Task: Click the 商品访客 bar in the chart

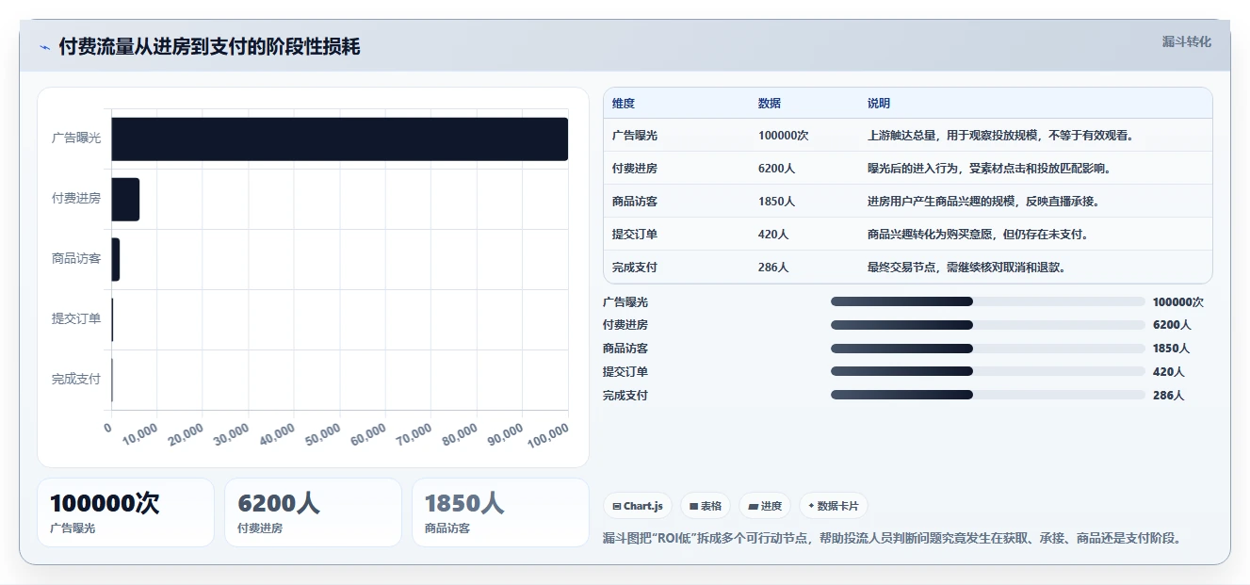Action: coord(116,259)
